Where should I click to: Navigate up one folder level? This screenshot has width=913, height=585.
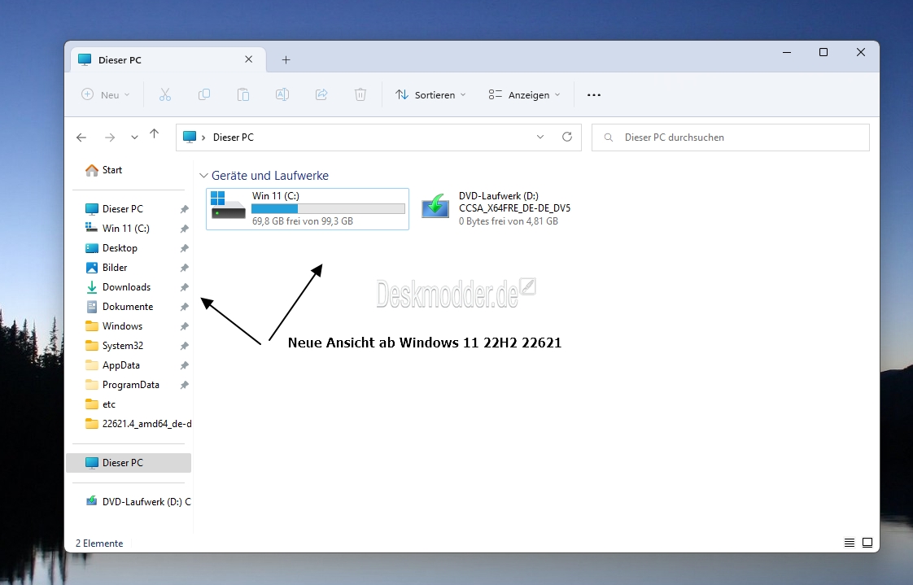tap(155, 134)
